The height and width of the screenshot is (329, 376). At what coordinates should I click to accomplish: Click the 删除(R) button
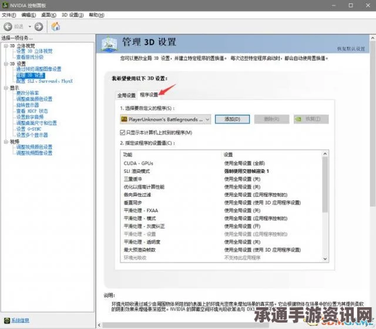click(271, 119)
